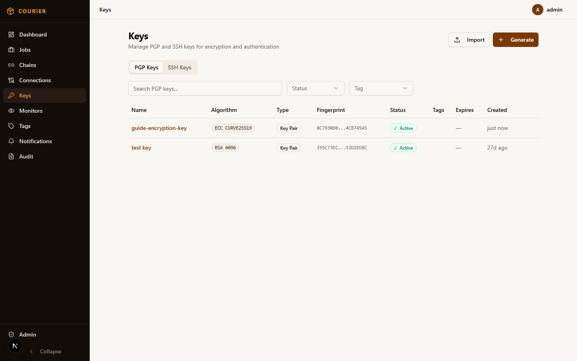
Task: Expand the Tag filter dropdown
Action: [x=381, y=88]
